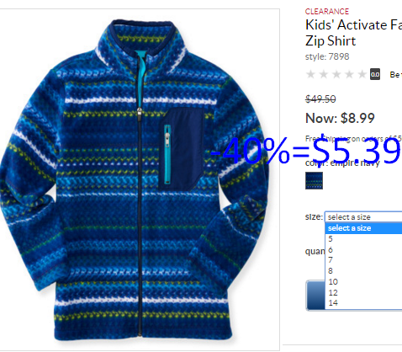
Task: Click the fourth rating star
Action: pyautogui.click(x=349, y=74)
